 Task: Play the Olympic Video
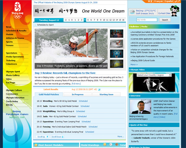tap(154, 84)
